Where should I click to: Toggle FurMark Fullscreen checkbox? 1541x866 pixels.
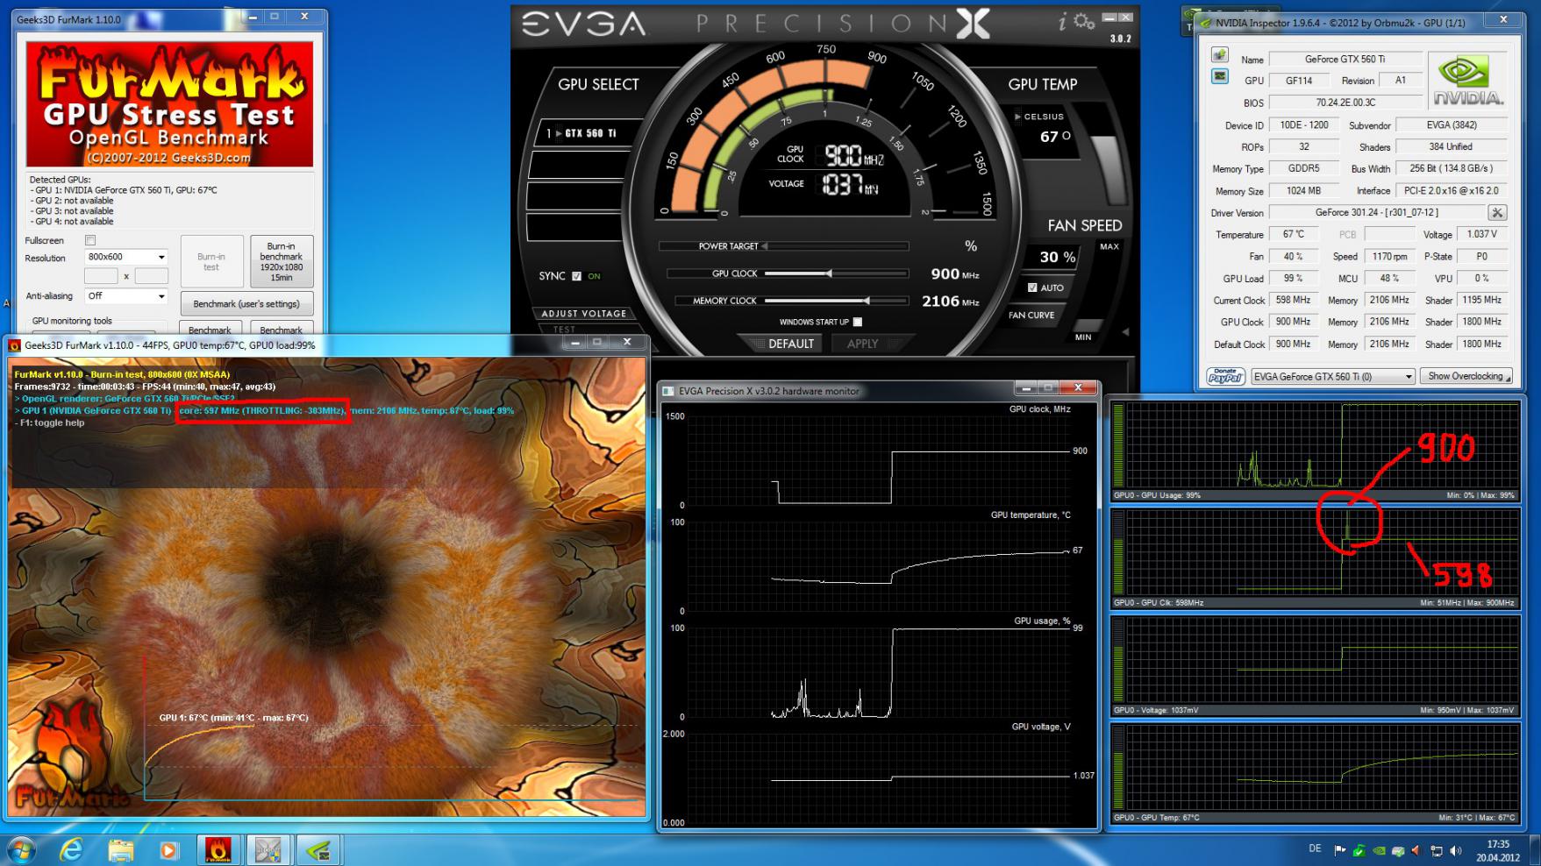pos(89,240)
